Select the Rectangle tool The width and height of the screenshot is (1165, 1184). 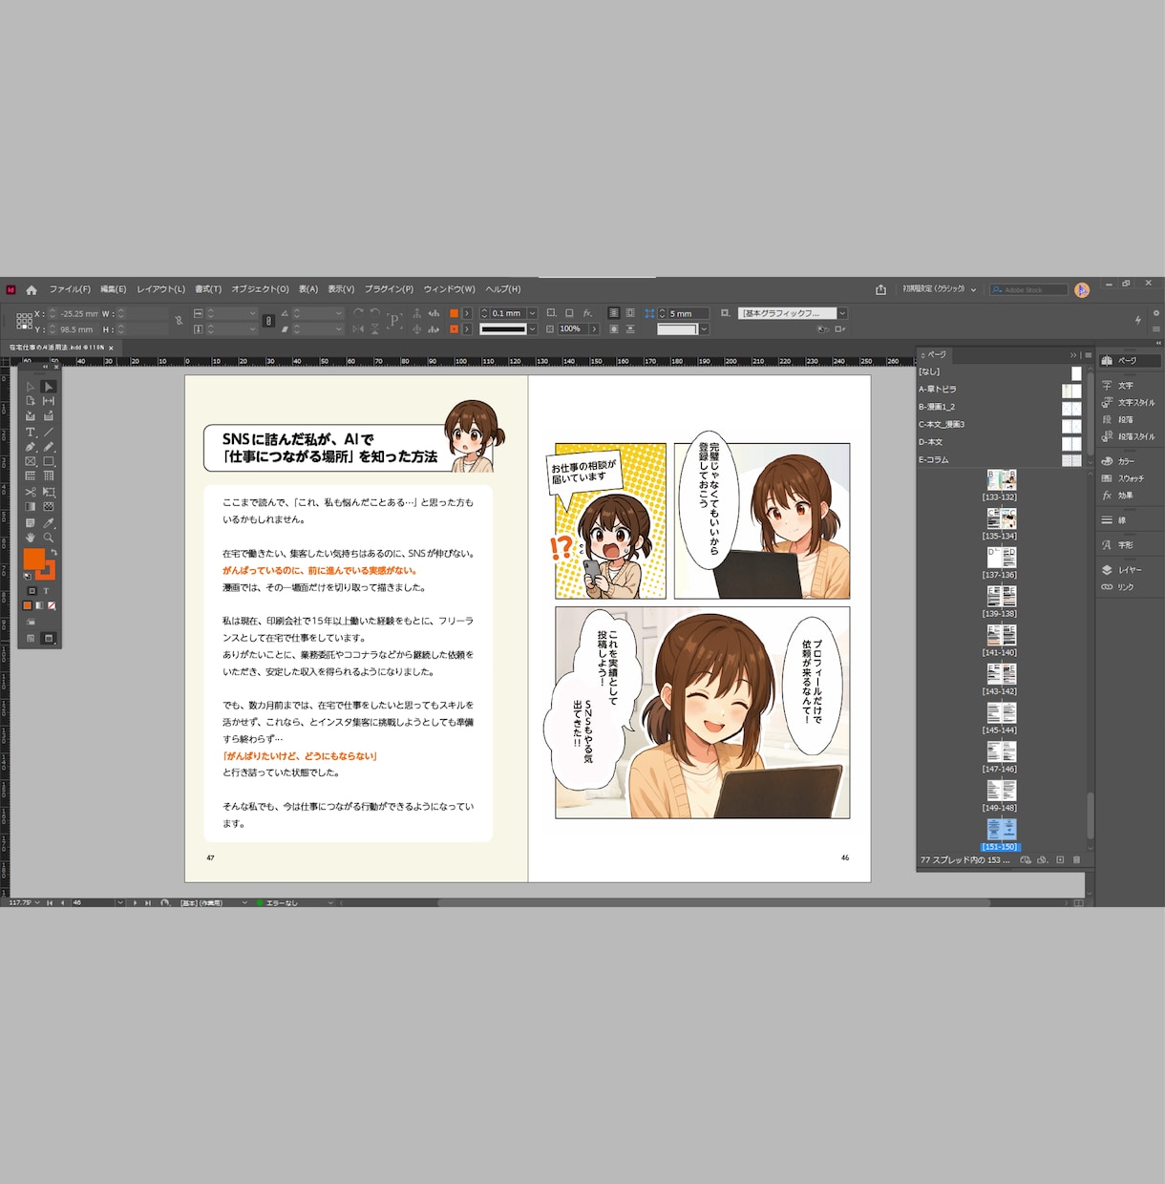click(49, 461)
